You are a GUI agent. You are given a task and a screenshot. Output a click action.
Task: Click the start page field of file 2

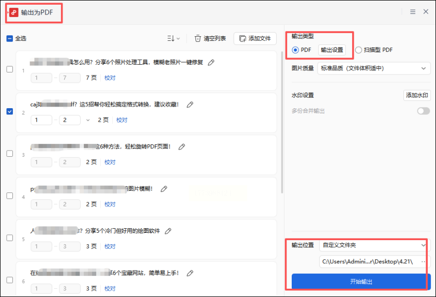click(x=41, y=120)
